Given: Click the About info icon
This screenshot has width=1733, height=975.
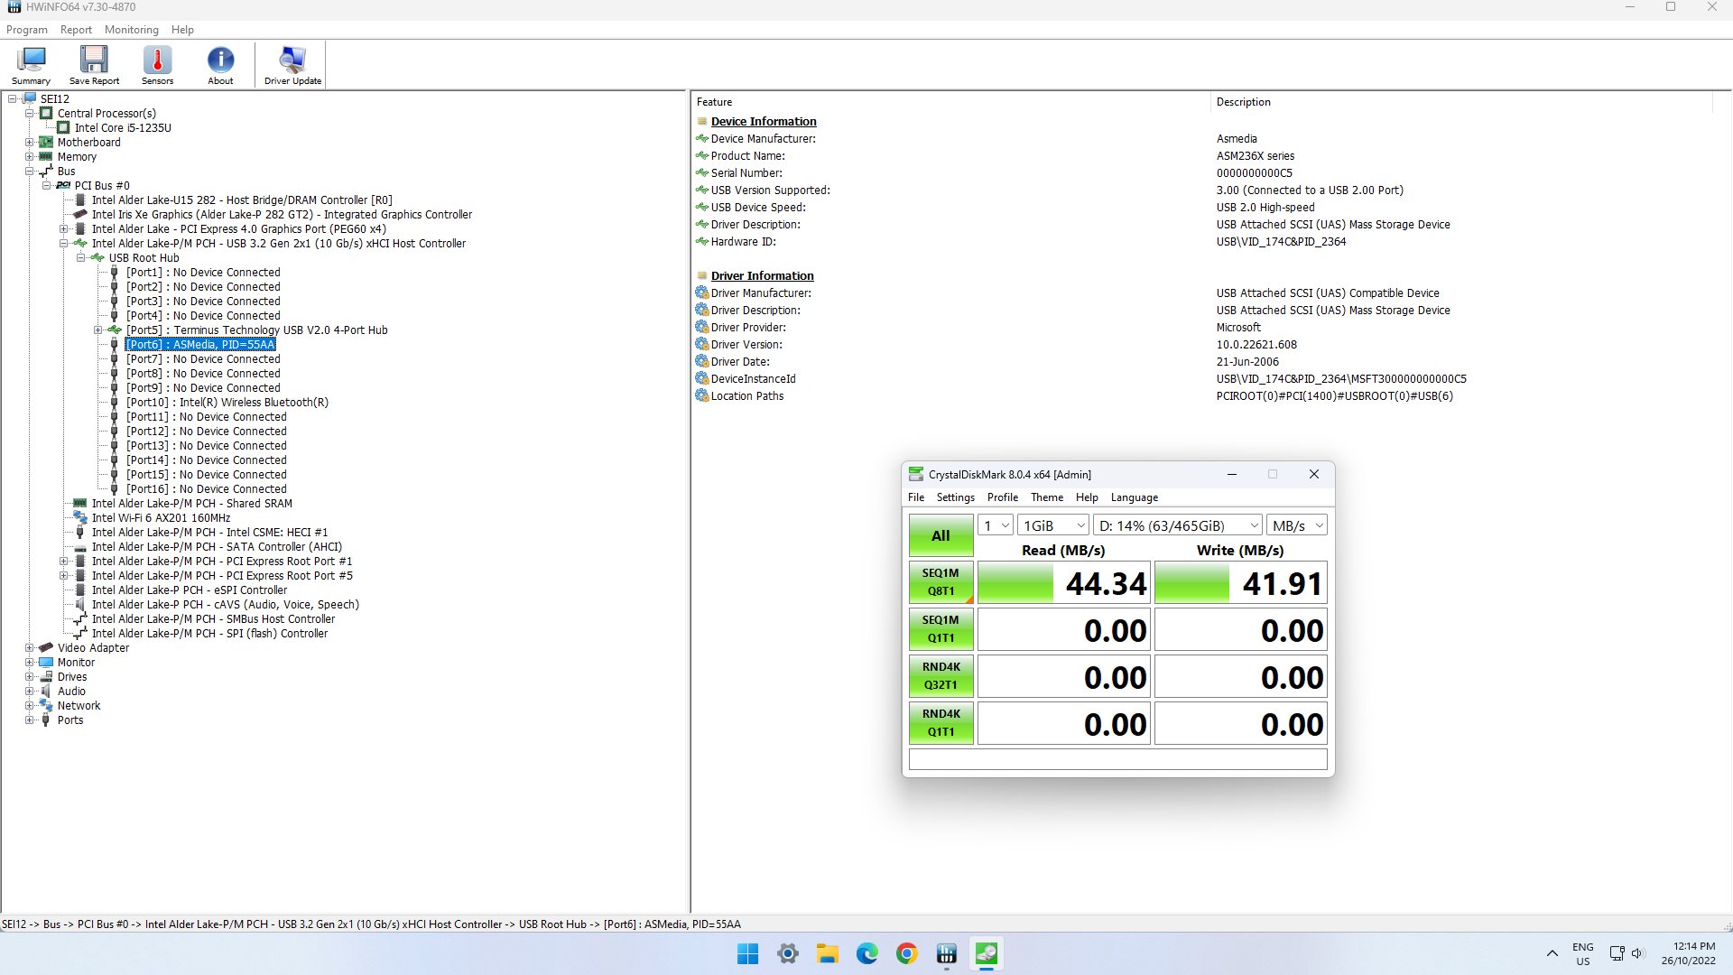Looking at the screenshot, I should pyautogui.click(x=220, y=65).
